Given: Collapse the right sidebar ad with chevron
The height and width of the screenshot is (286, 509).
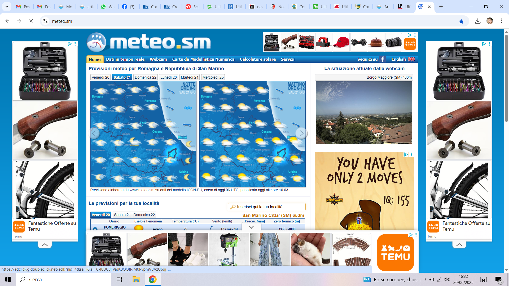Looking at the screenshot, I should (459, 245).
